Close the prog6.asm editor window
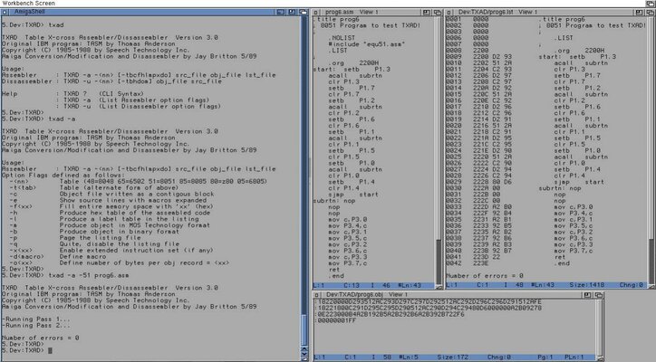The width and height of the screenshot is (656, 362). tap(315, 13)
